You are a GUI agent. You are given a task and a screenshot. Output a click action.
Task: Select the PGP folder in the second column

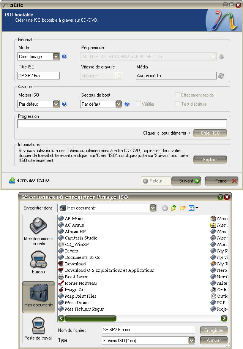(218, 303)
